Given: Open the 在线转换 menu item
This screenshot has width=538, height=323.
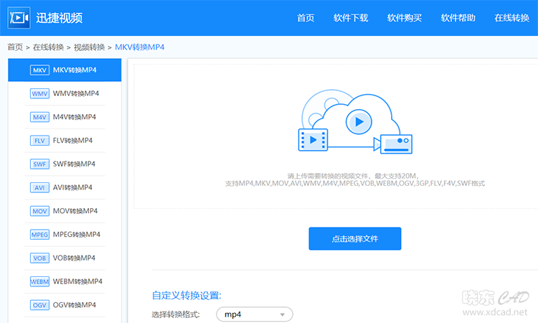Looking at the screenshot, I should click(x=511, y=18).
